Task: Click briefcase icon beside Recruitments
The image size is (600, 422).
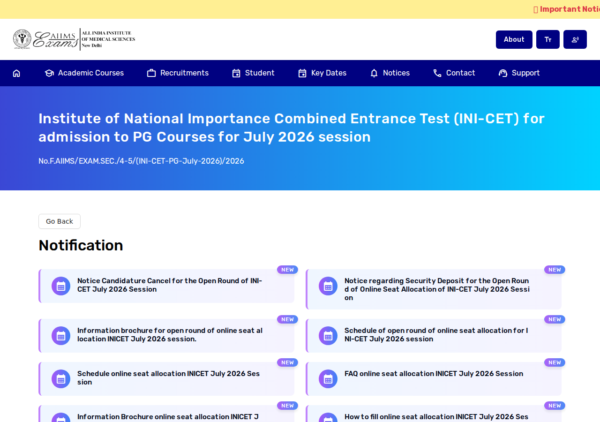Action: (x=151, y=73)
